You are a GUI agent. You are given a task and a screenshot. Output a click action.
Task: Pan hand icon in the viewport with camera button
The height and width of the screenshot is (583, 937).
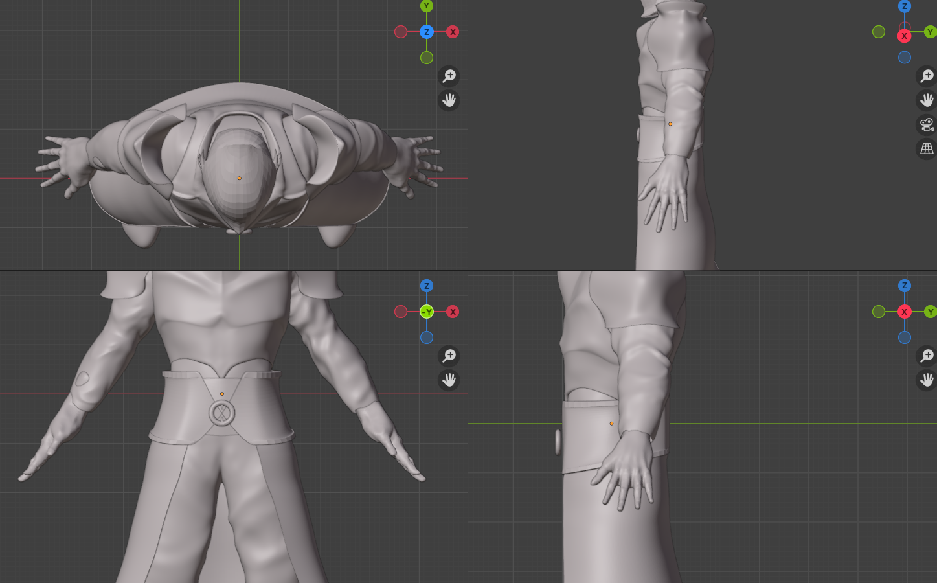click(927, 100)
